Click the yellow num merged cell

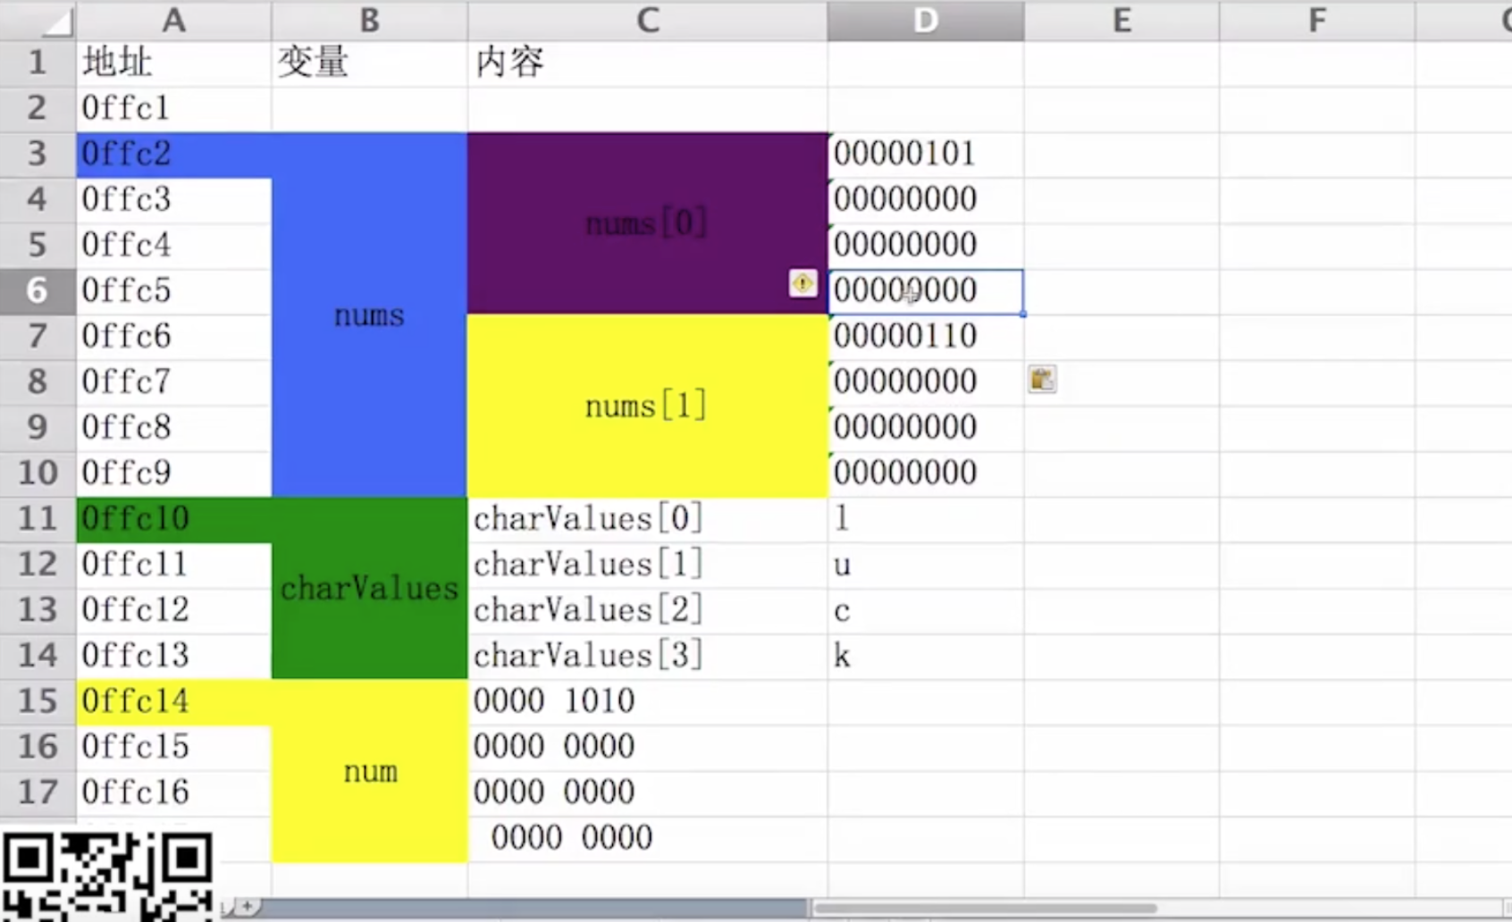(369, 772)
